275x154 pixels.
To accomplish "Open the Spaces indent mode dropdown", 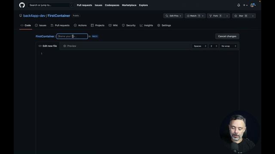I will coord(200,46).
